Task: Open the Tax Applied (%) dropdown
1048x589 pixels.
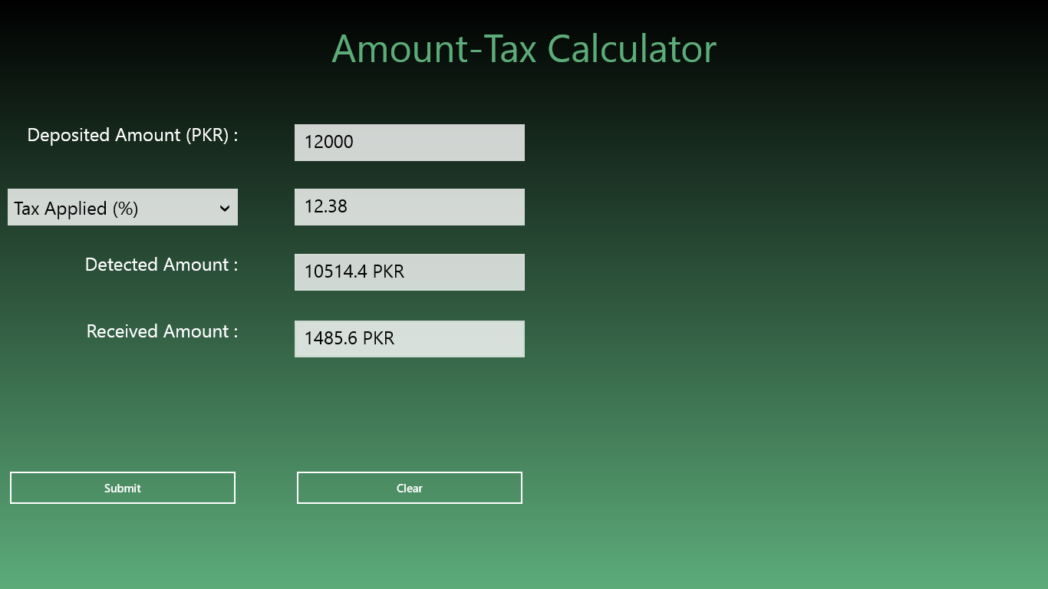Action: pyautogui.click(x=123, y=208)
